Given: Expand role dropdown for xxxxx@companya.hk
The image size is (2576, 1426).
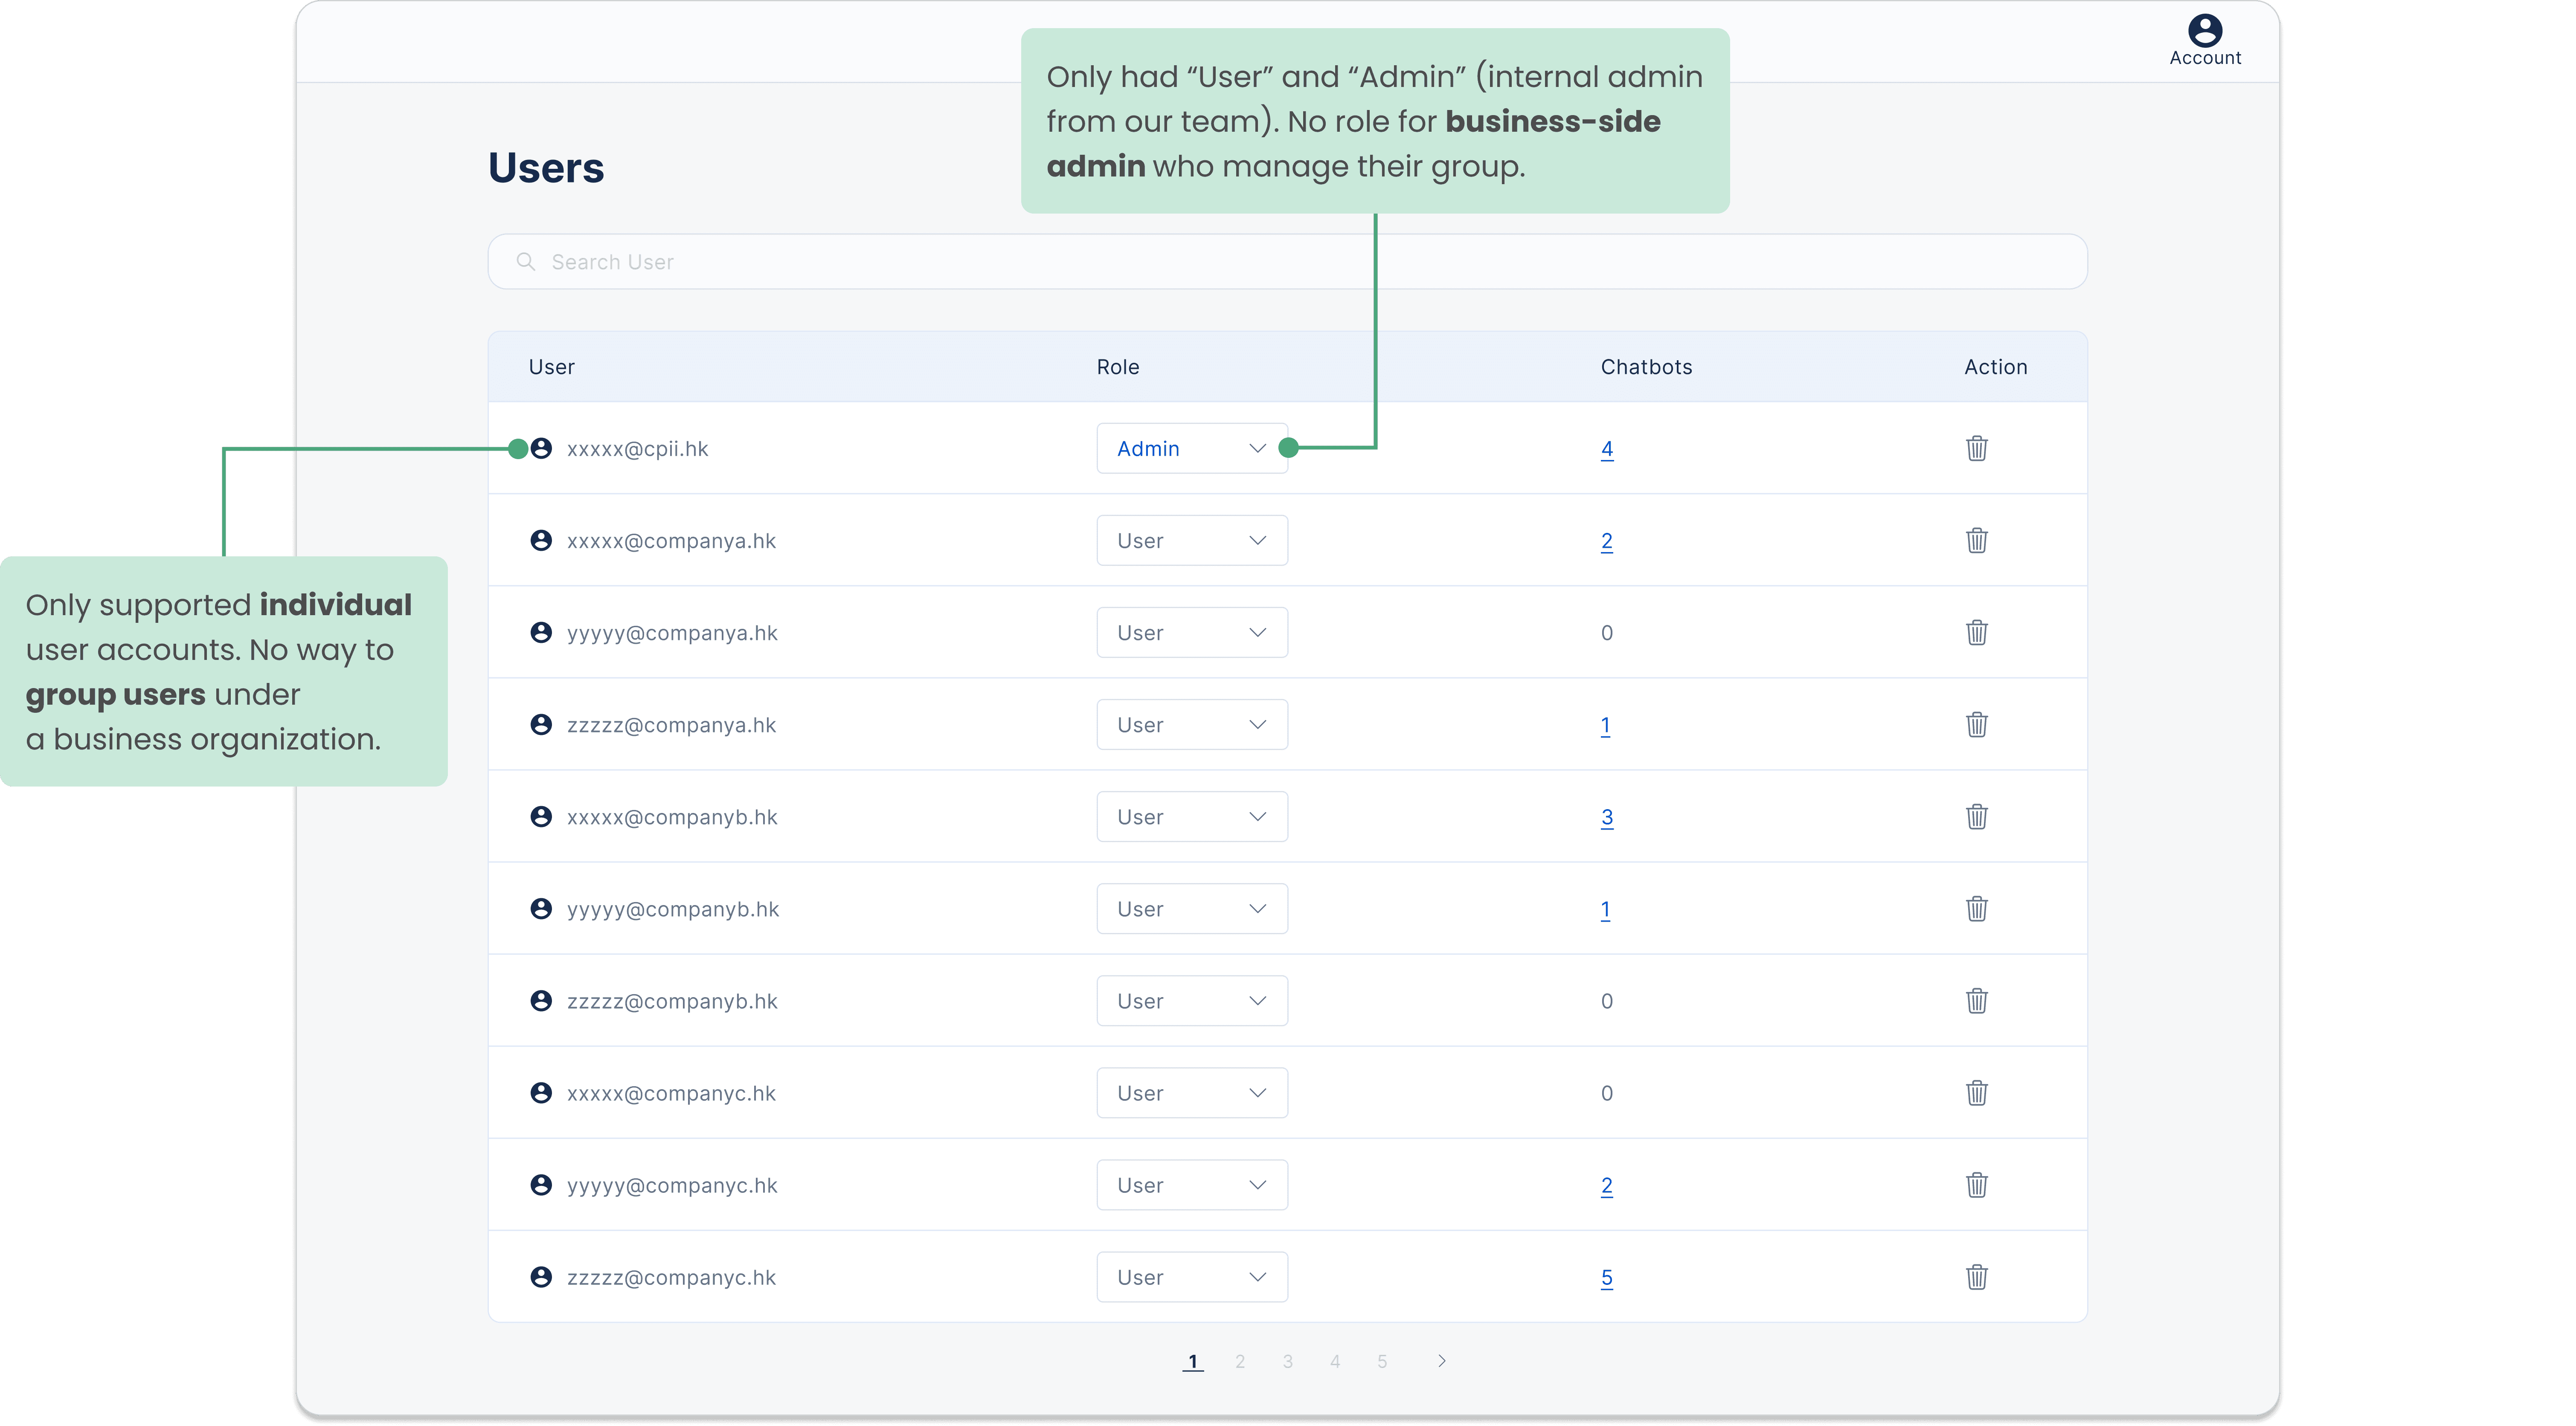Looking at the screenshot, I should click(1191, 541).
